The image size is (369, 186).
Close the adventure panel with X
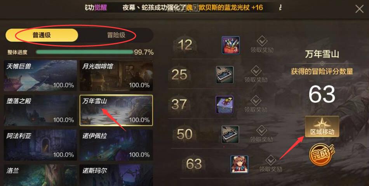tap(359, 9)
